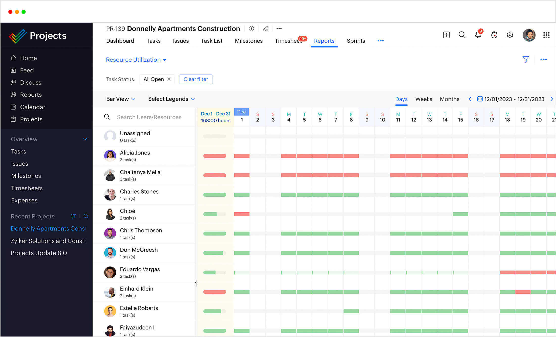Click the forward navigation arrow for December

[552, 99]
